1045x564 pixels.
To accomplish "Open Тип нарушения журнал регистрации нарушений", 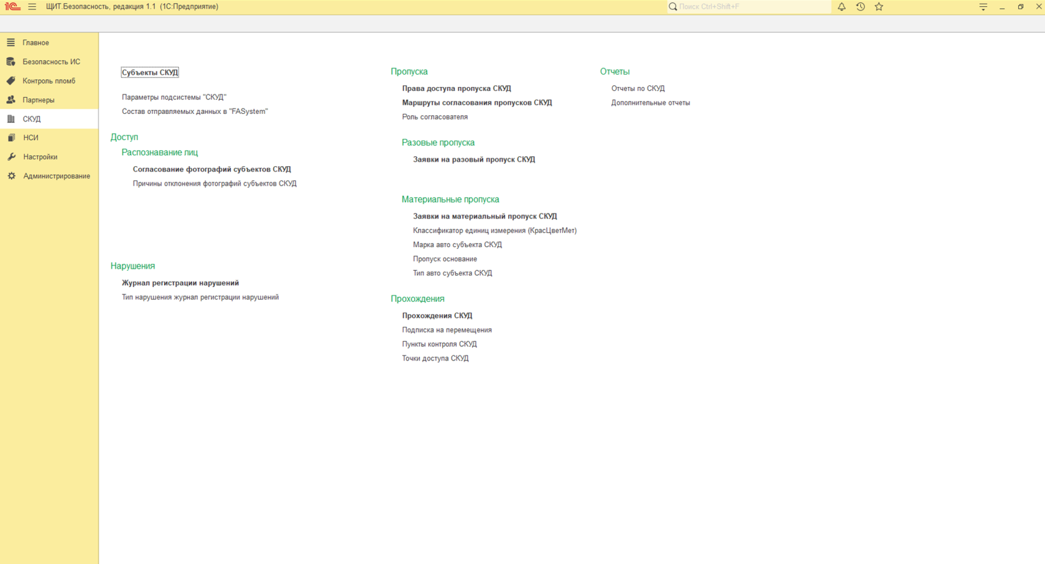I will (x=200, y=298).
